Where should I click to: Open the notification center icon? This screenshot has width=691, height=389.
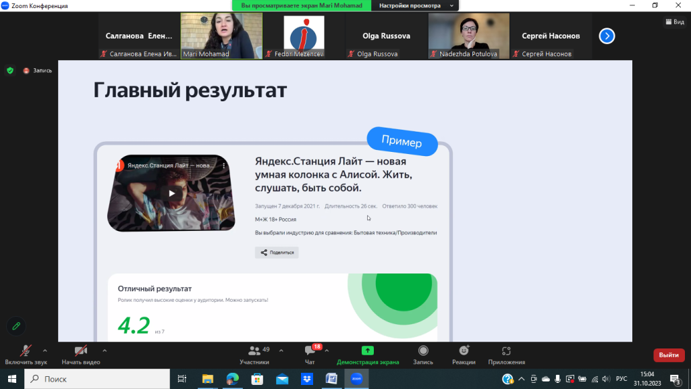click(x=675, y=379)
